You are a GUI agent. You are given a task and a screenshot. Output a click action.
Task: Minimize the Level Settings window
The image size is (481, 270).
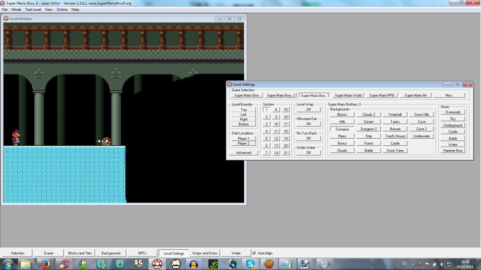(x=448, y=84)
